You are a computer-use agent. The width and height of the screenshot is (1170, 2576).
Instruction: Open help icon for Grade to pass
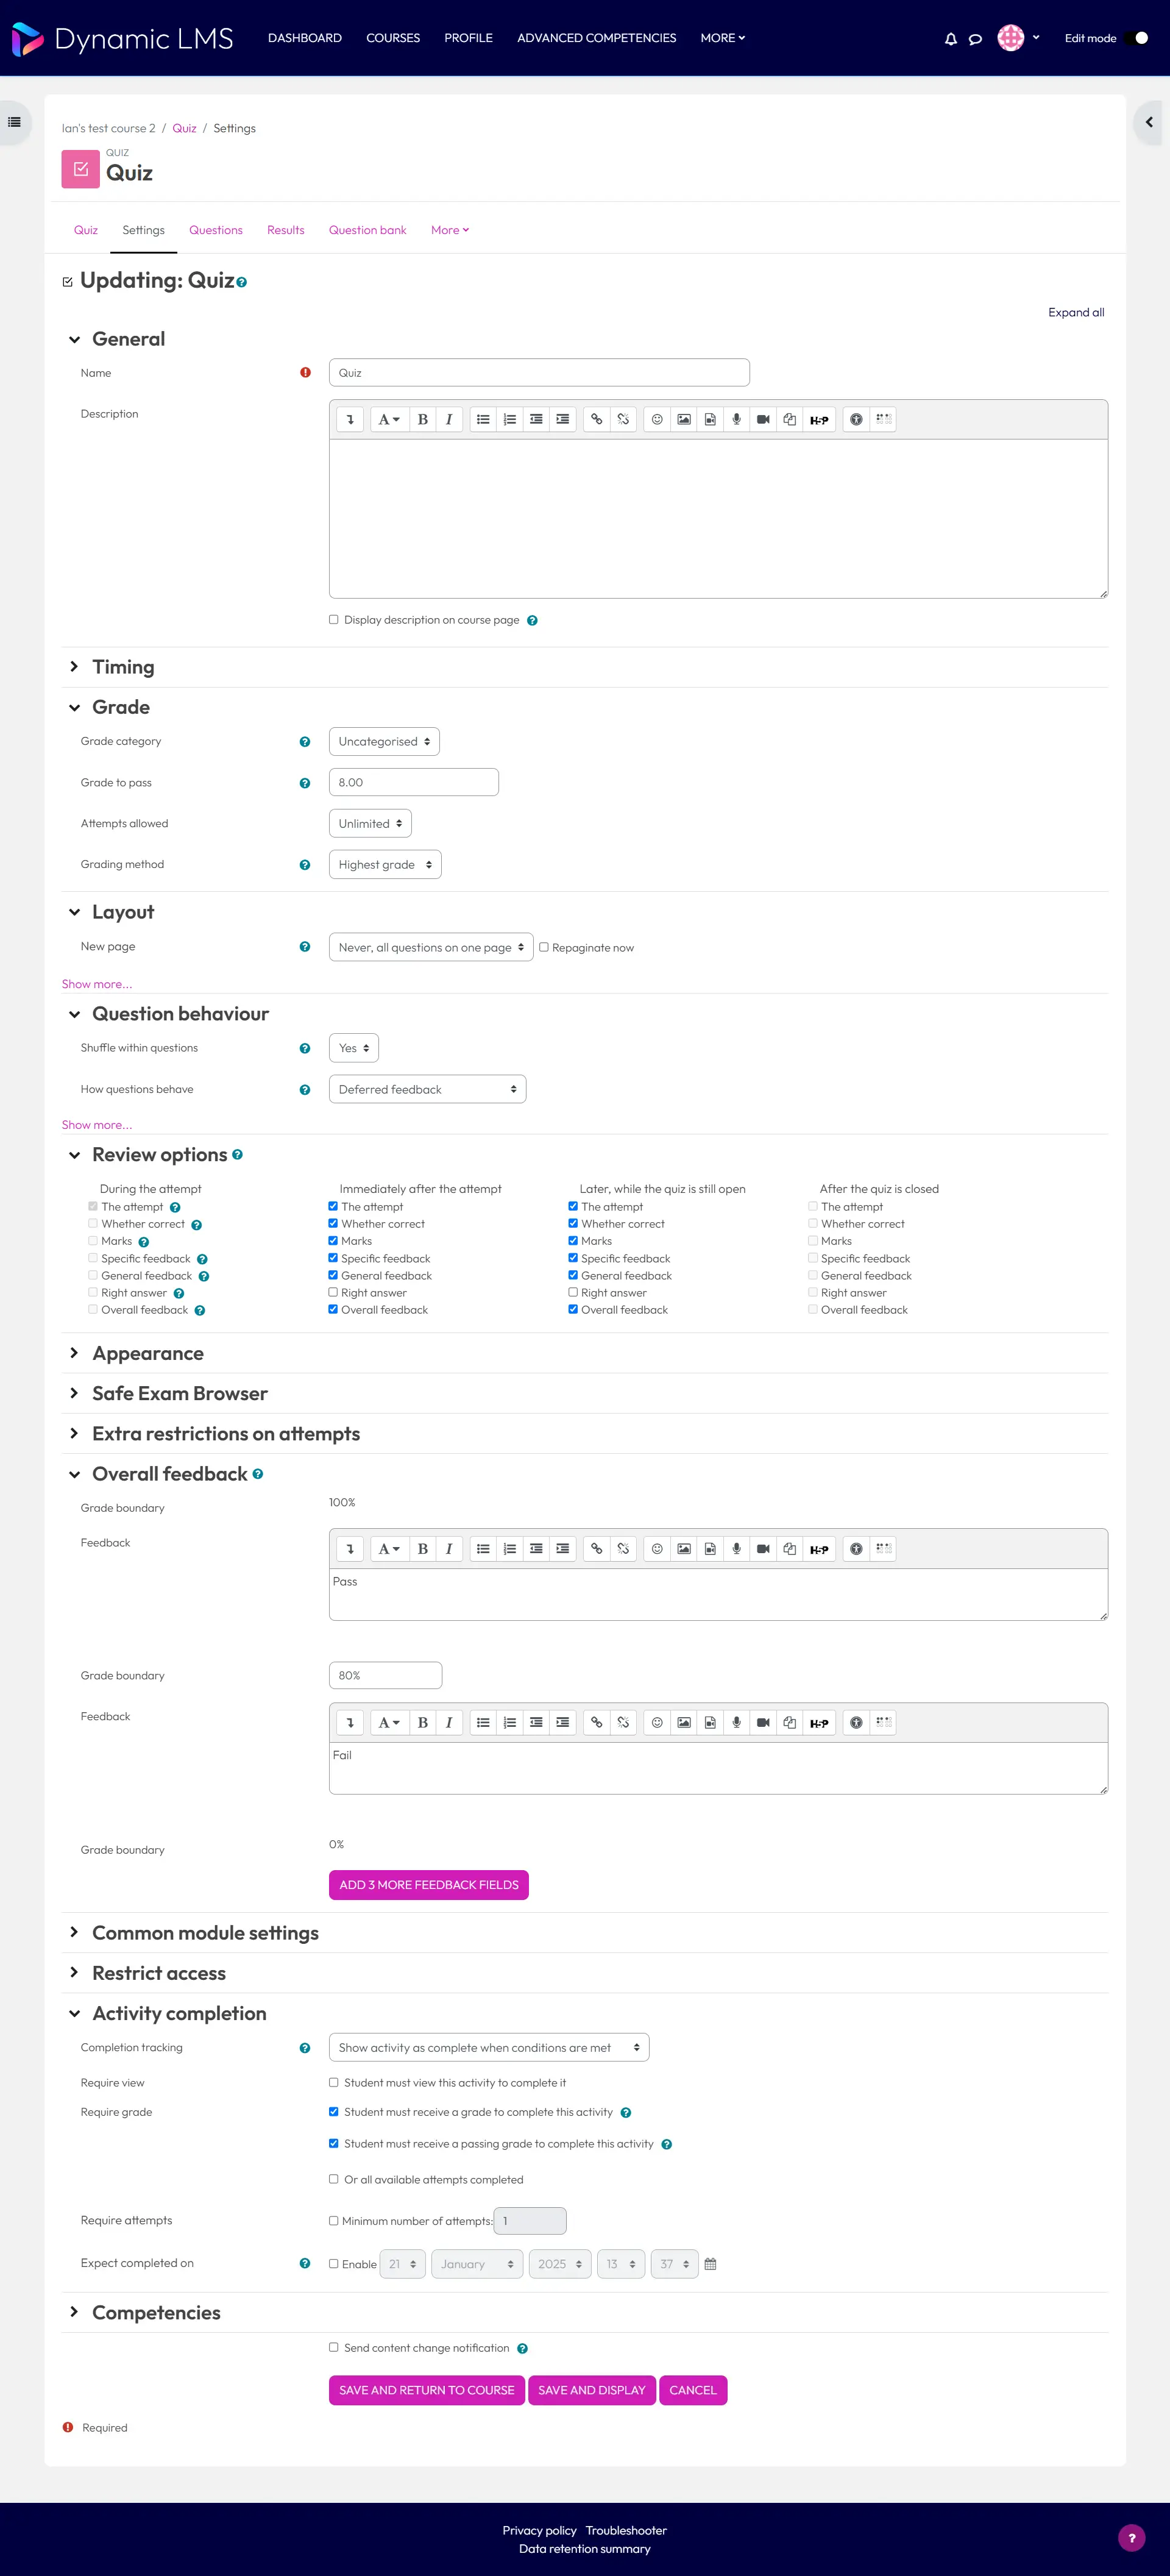point(305,783)
